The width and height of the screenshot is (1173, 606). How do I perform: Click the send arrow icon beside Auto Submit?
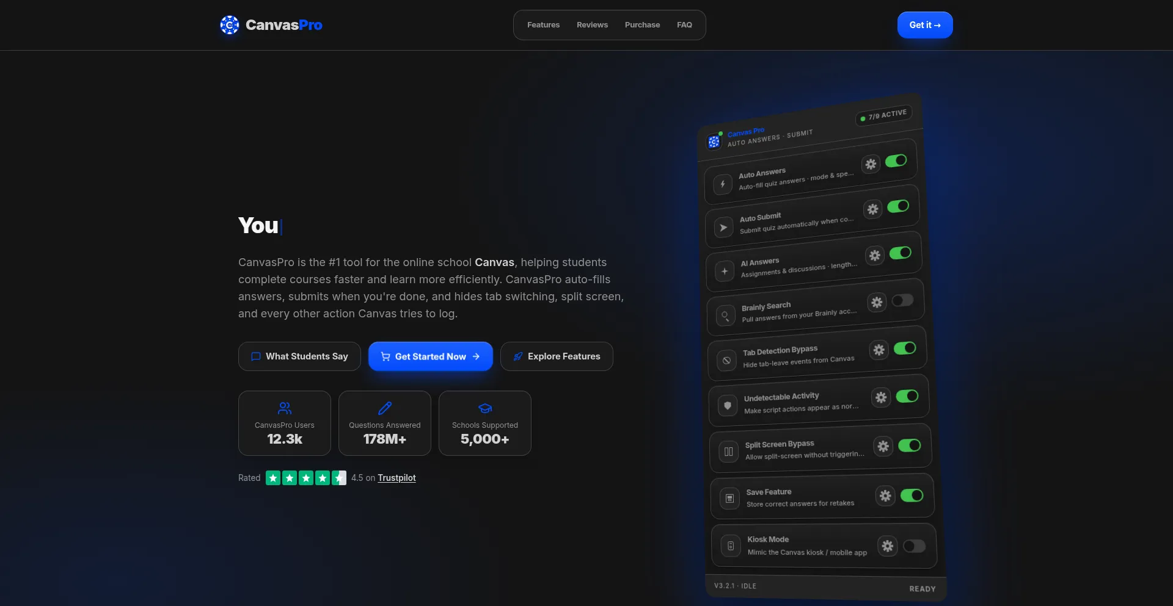click(723, 228)
